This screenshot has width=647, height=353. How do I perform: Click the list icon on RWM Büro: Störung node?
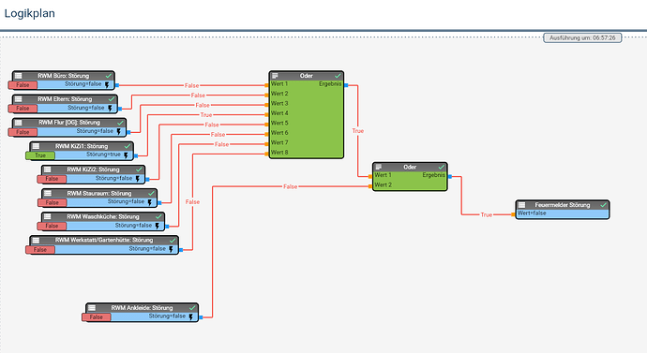click(x=19, y=76)
